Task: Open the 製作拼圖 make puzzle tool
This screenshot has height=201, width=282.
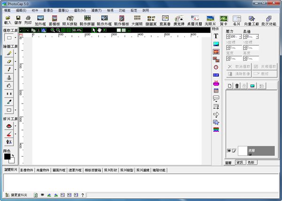Action: [87, 20]
